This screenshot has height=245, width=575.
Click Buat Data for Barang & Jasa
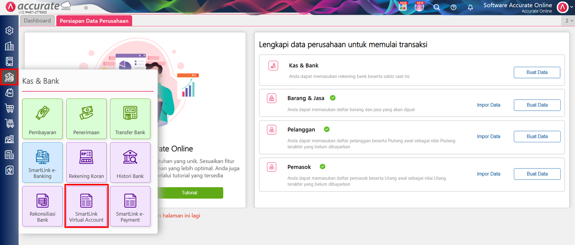click(x=537, y=105)
